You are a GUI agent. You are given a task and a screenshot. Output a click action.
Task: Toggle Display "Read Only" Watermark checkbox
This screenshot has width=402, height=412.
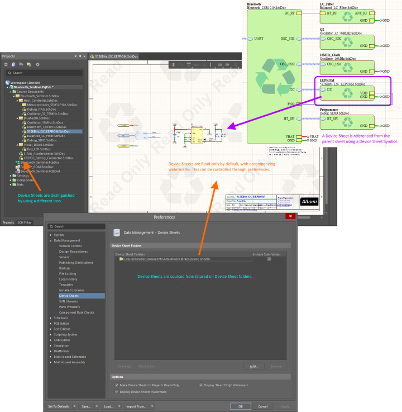pos(201,385)
